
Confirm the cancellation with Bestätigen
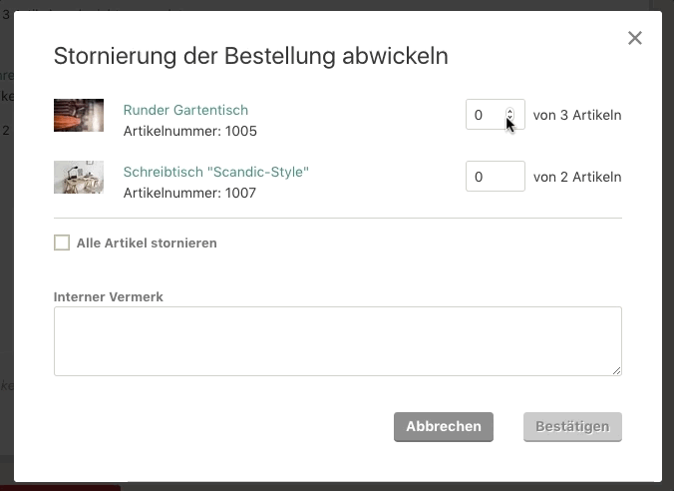[x=572, y=426]
